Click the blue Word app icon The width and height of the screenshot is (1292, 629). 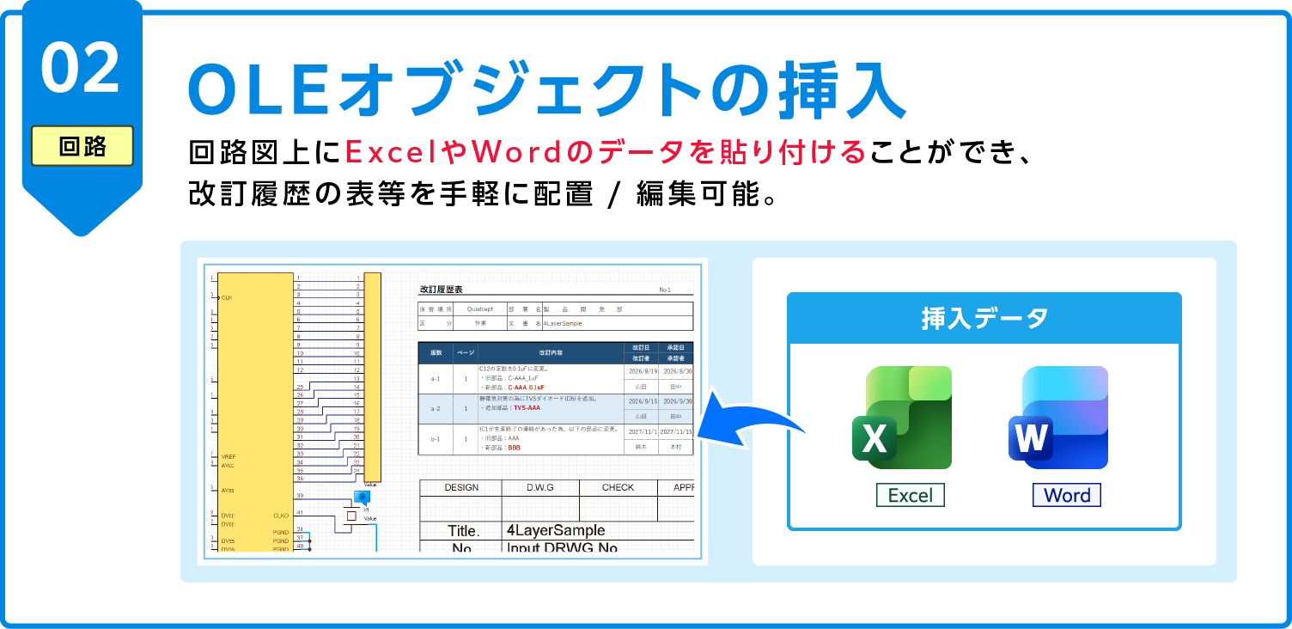(1058, 418)
